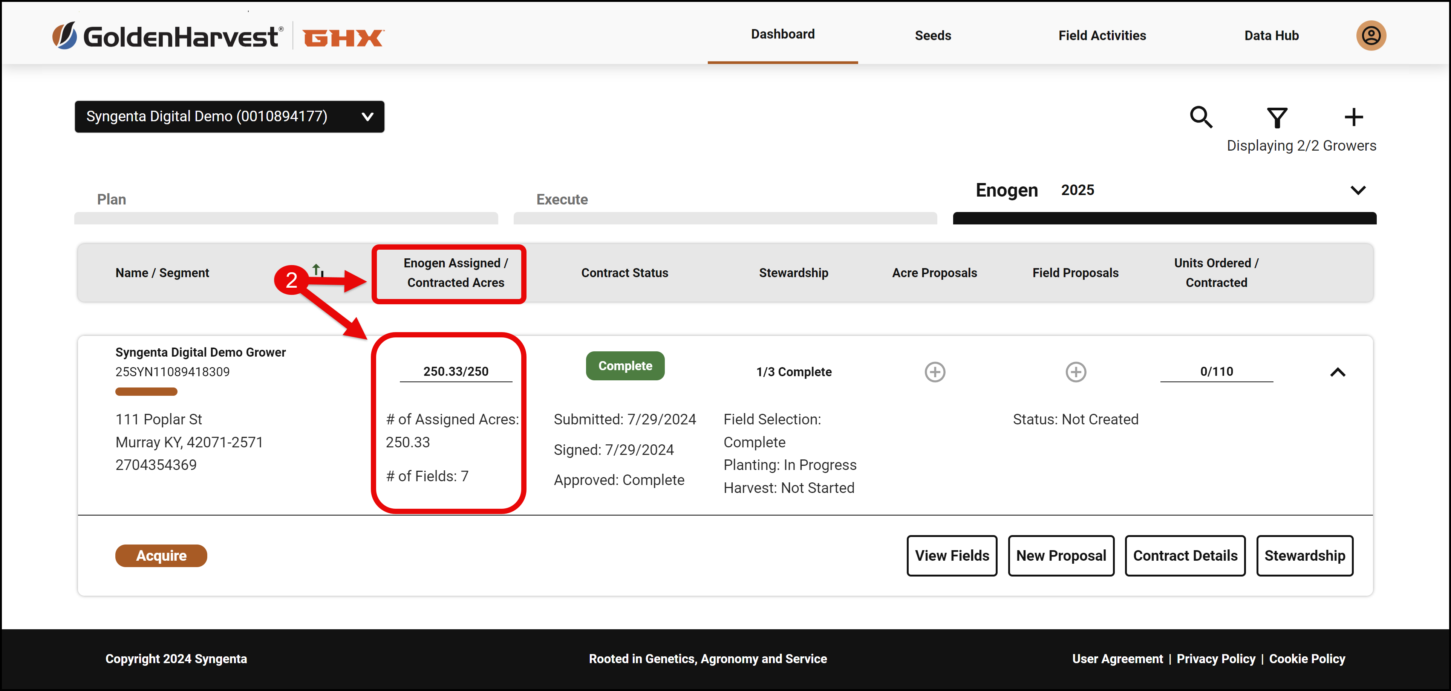Add an Acre Proposal with the plus circle
This screenshot has width=1451, height=691.
934,372
